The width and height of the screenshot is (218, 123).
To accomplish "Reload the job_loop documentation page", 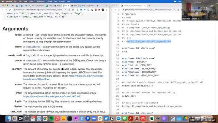I will (10, 10).
